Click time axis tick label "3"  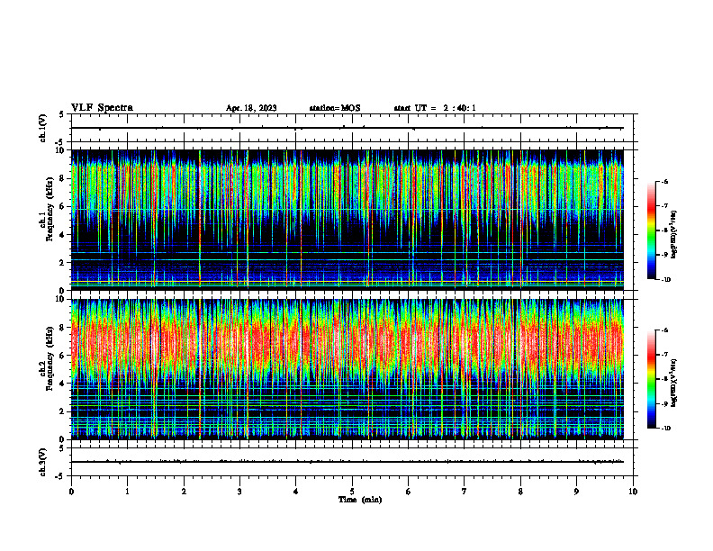click(239, 492)
